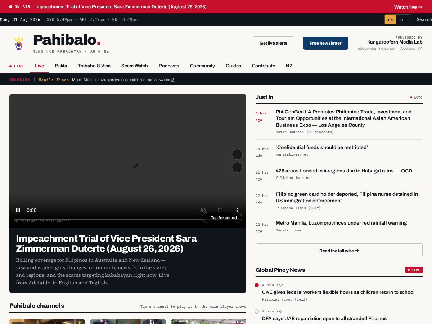Tap for sound button on the player
The width and height of the screenshot is (432, 324).
222,218
